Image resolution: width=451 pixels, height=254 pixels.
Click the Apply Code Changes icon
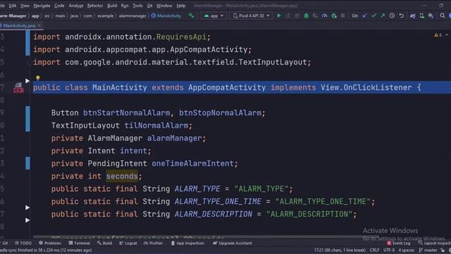(297, 16)
